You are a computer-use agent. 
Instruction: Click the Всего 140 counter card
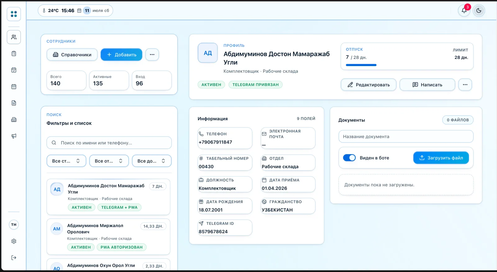66,80
